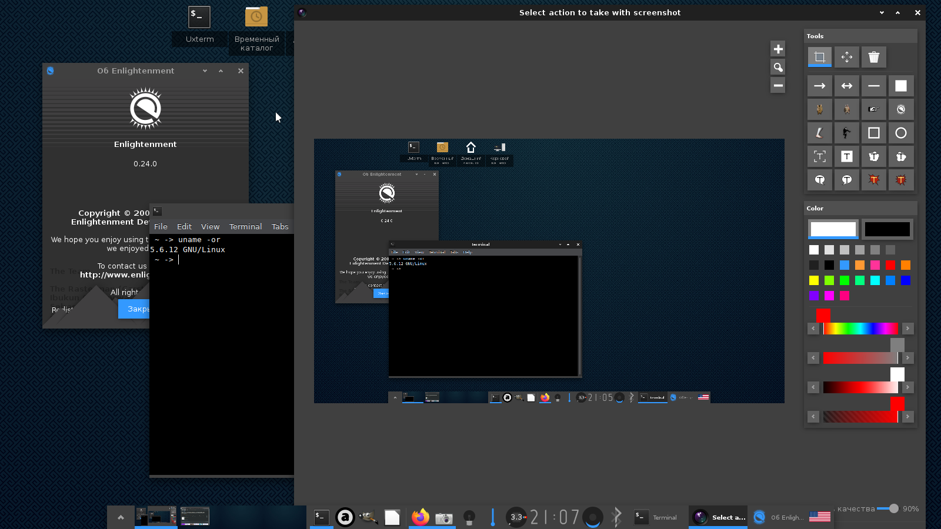Select the crop tool in Tools panel

click(819, 57)
